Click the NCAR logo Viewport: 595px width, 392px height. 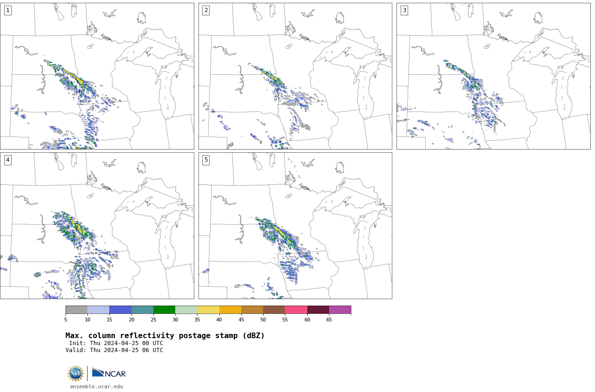pyautogui.click(x=109, y=373)
